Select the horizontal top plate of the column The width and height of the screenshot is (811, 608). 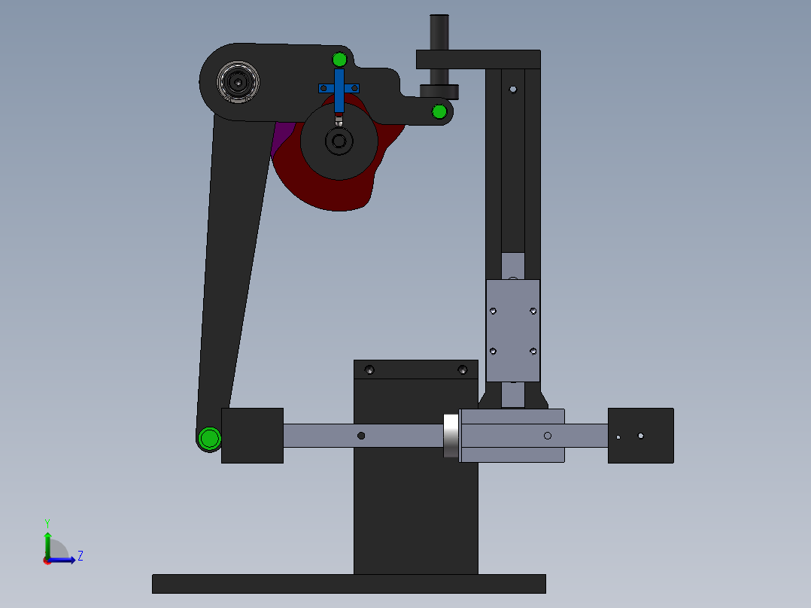pyautogui.click(x=478, y=59)
